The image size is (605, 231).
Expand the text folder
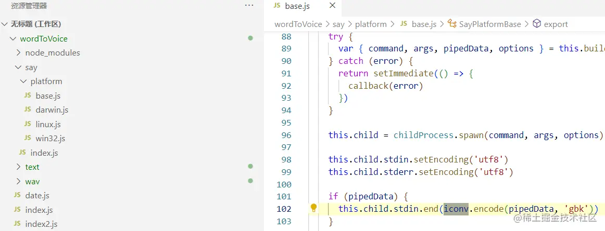point(19,167)
